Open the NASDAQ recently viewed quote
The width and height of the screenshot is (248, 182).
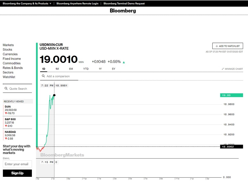[x=17, y=135]
